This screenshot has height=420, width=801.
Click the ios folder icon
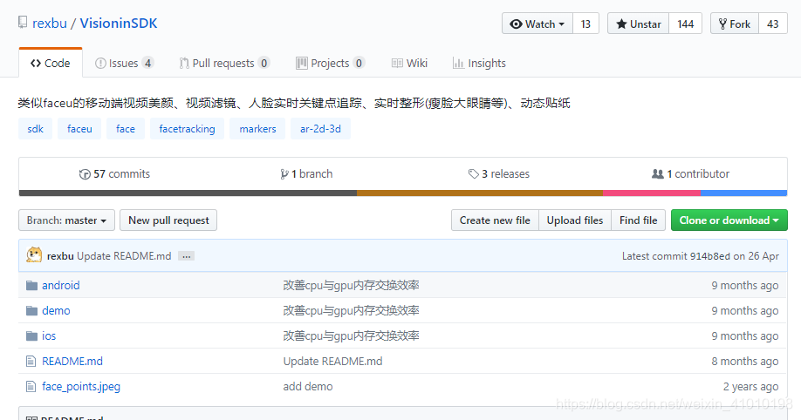click(31, 335)
